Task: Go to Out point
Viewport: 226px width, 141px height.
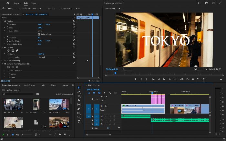Action: coord(175,79)
